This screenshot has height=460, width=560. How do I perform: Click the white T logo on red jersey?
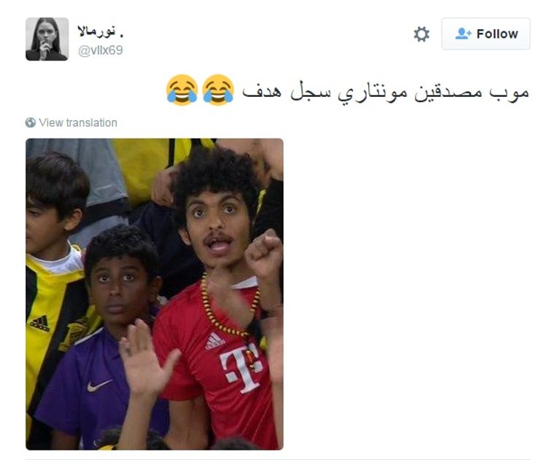(x=241, y=368)
